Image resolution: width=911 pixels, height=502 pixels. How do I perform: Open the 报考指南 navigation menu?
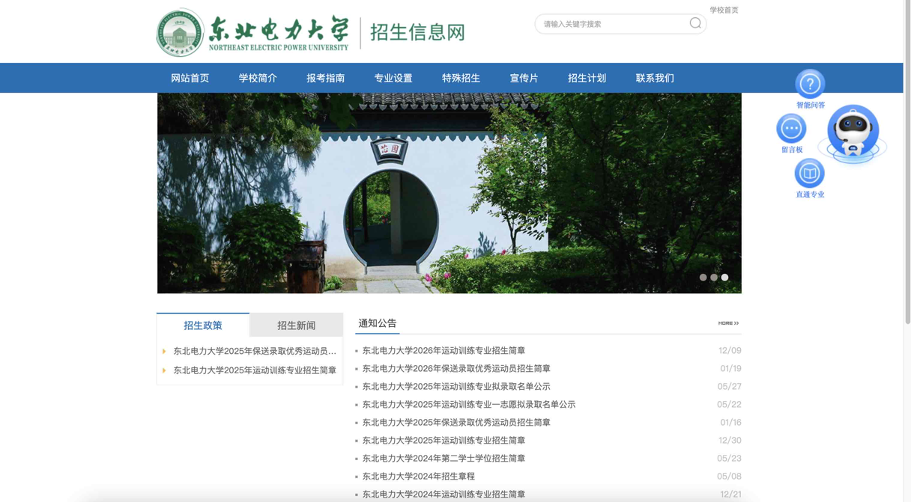tap(325, 79)
